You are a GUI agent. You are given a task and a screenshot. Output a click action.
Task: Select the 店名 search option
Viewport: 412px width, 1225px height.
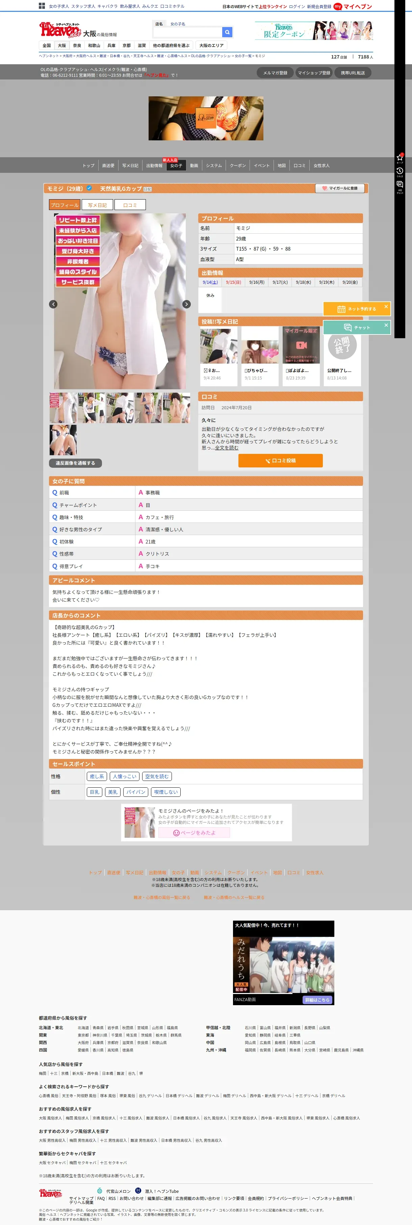(159, 24)
